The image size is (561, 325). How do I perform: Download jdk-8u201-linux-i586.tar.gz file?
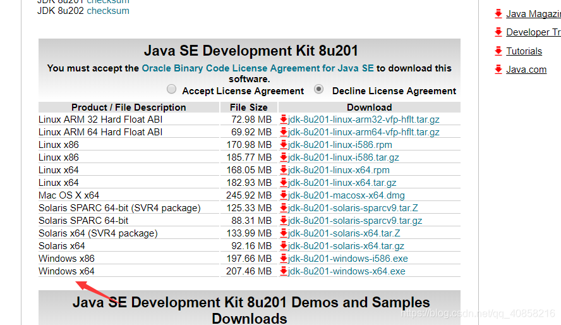tap(344, 157)
